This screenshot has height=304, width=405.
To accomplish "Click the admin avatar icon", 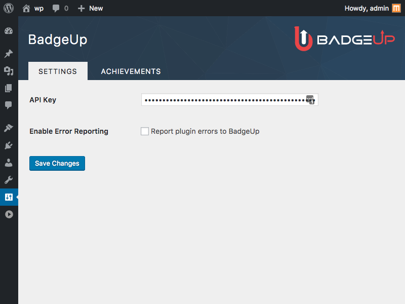I will 396,8.
